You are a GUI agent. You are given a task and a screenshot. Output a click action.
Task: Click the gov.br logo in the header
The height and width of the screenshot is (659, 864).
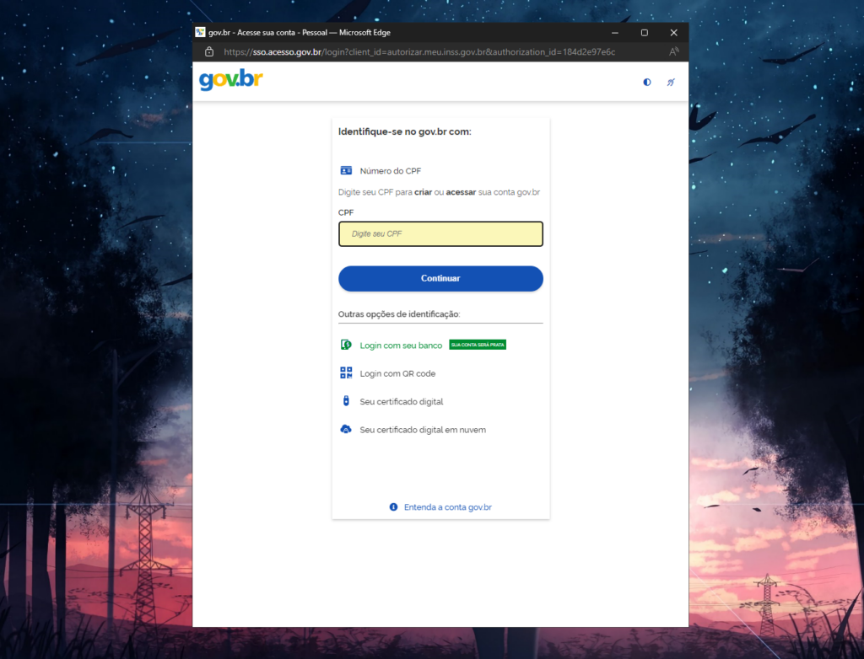(230, 81)
